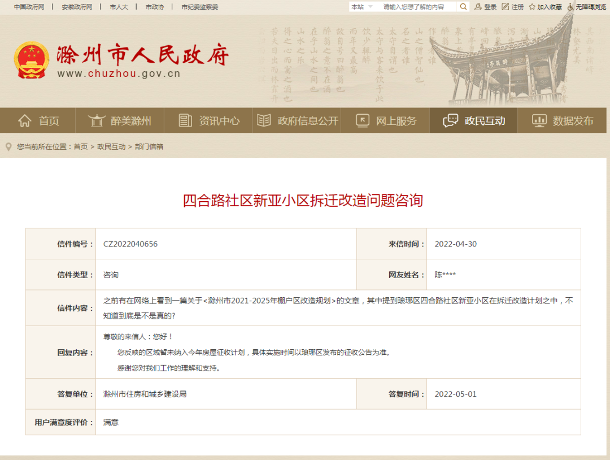Click the document icon for 资讯中心
The height and width of the screenshot is (460, 610).
pyautogui.click(x=185, y=120)
